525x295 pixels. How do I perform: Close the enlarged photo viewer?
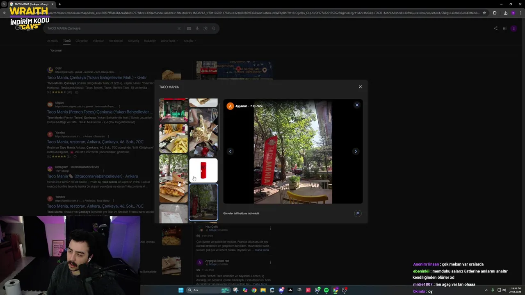357,105
